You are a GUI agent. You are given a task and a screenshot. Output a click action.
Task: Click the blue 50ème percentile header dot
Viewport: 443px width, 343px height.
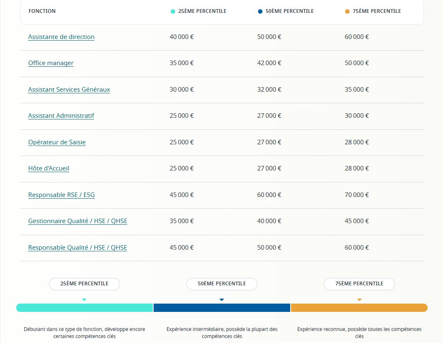(x=260, y=11)
